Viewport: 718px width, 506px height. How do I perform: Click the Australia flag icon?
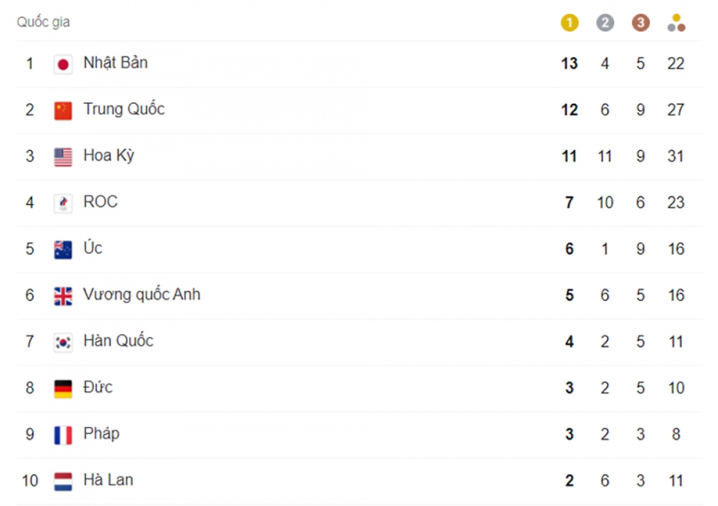click(x=63, y=249)
